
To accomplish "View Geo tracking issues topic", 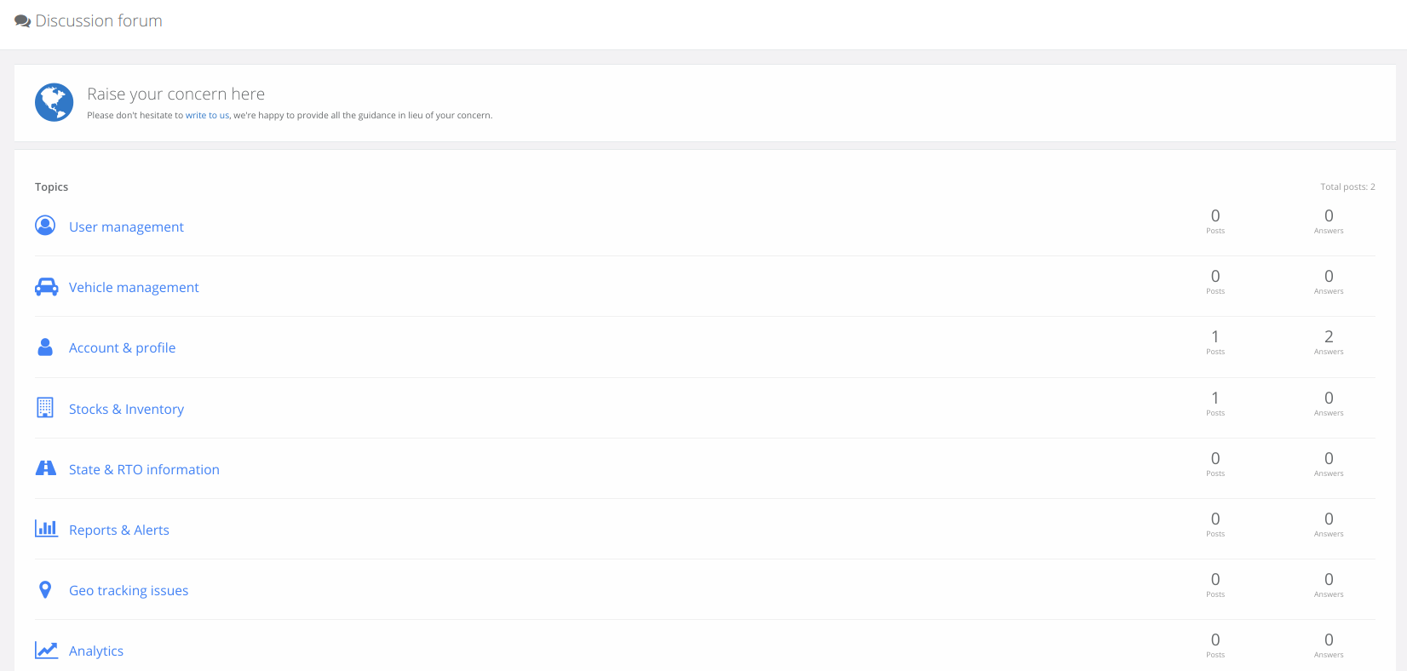I will (129, 591).
